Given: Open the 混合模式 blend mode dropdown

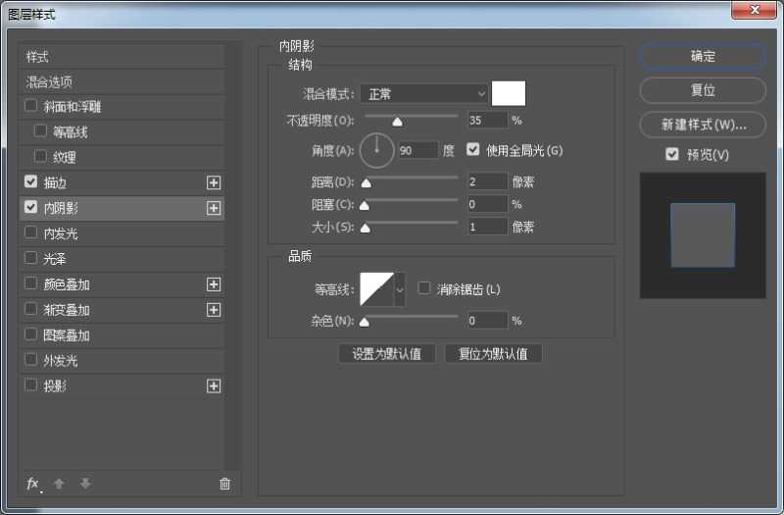Looking at the screenshot, I should 423,93.
